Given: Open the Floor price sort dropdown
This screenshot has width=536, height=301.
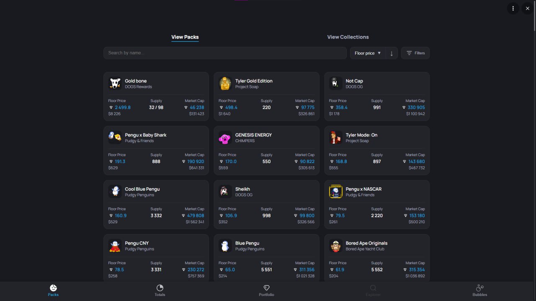Looking at the screenshot, I should coord(368,53).
